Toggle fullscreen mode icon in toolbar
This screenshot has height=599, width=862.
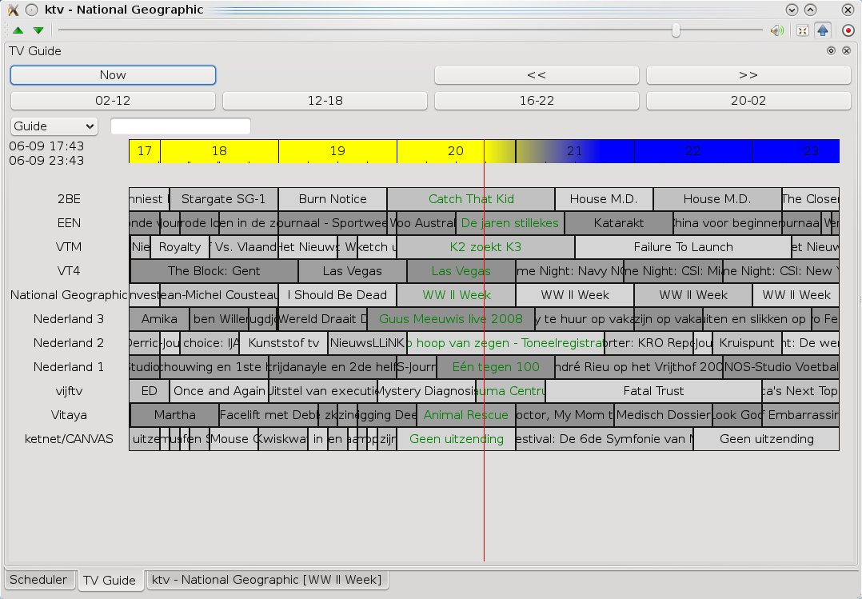point(803,30)
